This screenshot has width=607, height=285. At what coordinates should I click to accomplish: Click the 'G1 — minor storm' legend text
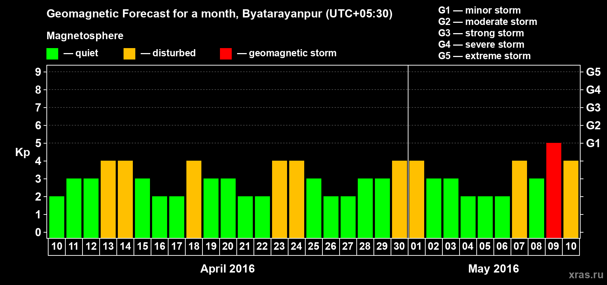(x=480, y=10)
